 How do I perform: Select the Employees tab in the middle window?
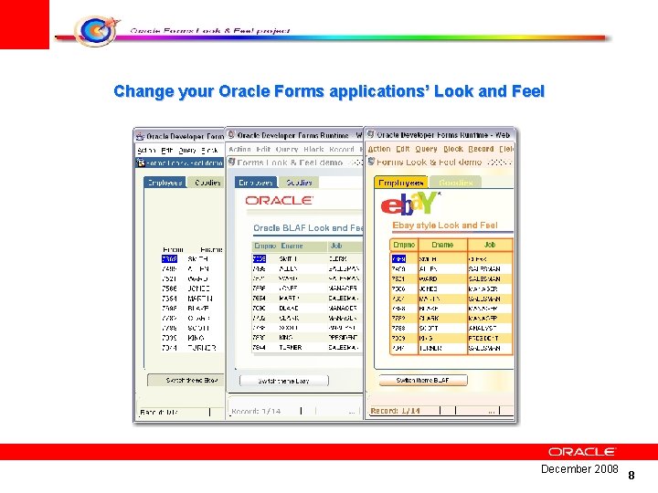point(256,183)
